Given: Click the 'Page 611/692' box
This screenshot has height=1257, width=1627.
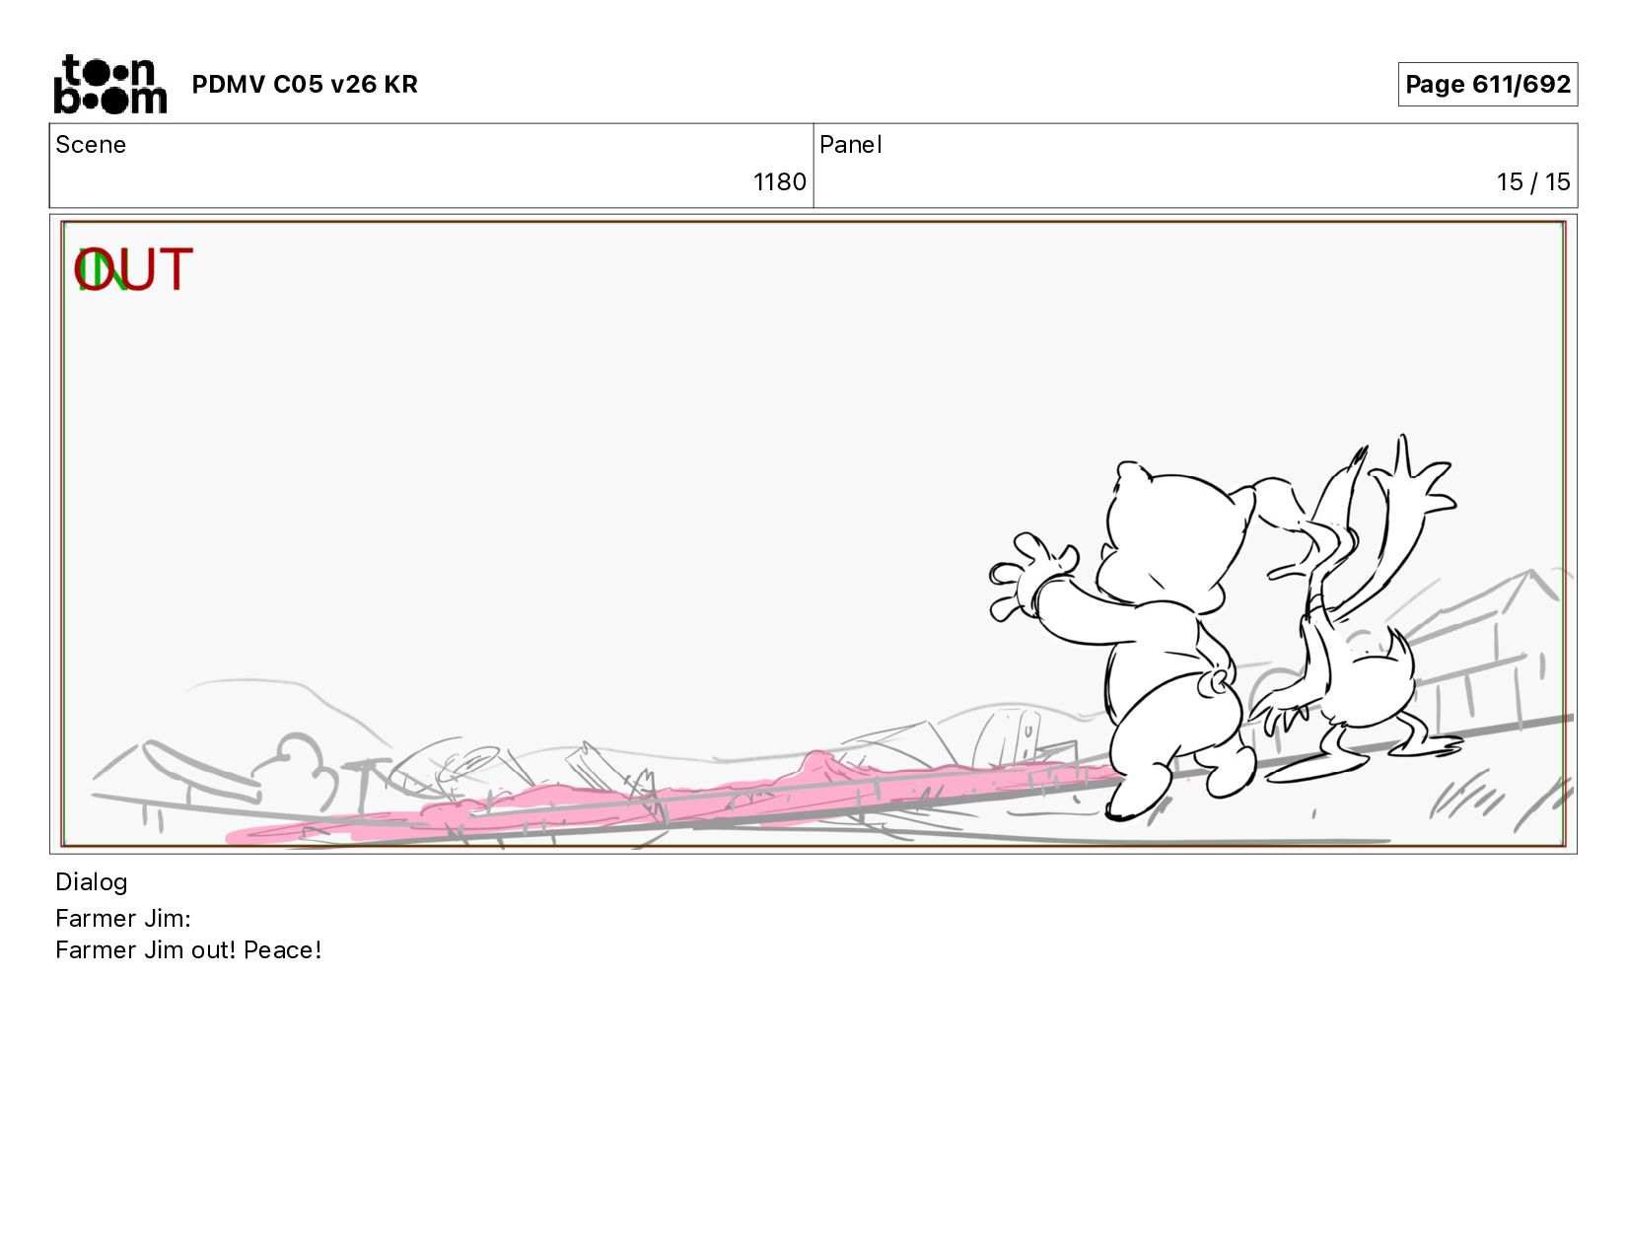Looking at the screenshot, I should click(1487, 84).
